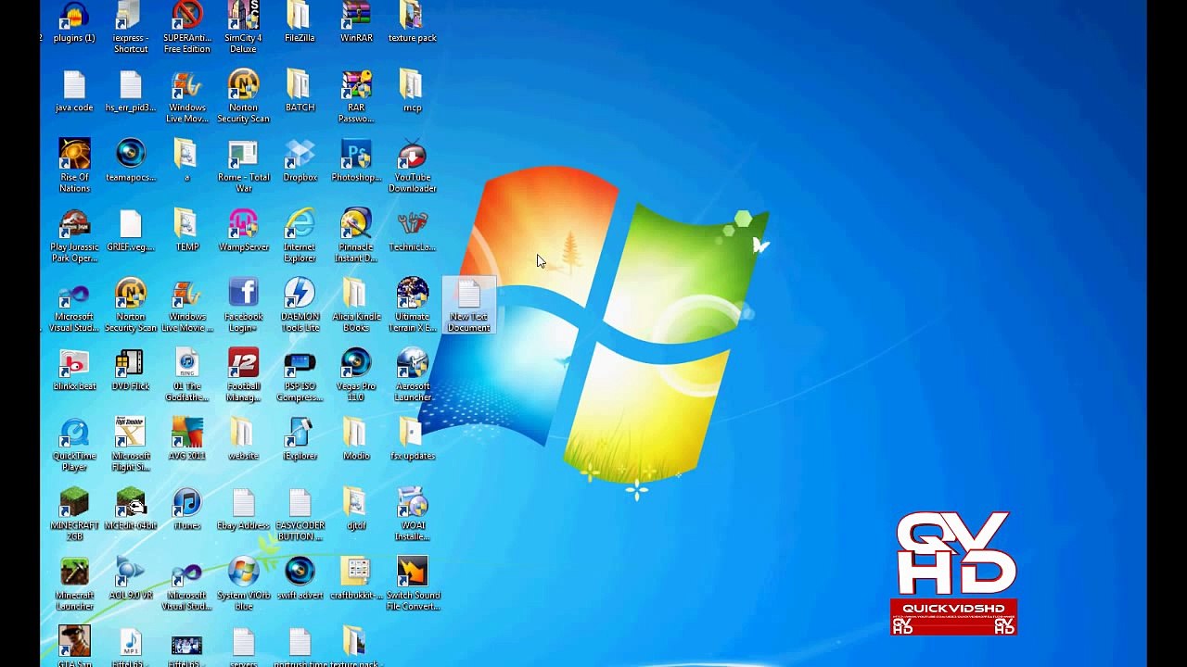Open the Modio folder
Viewport: 1187px width, 667px height.
(x=356, y=439)
